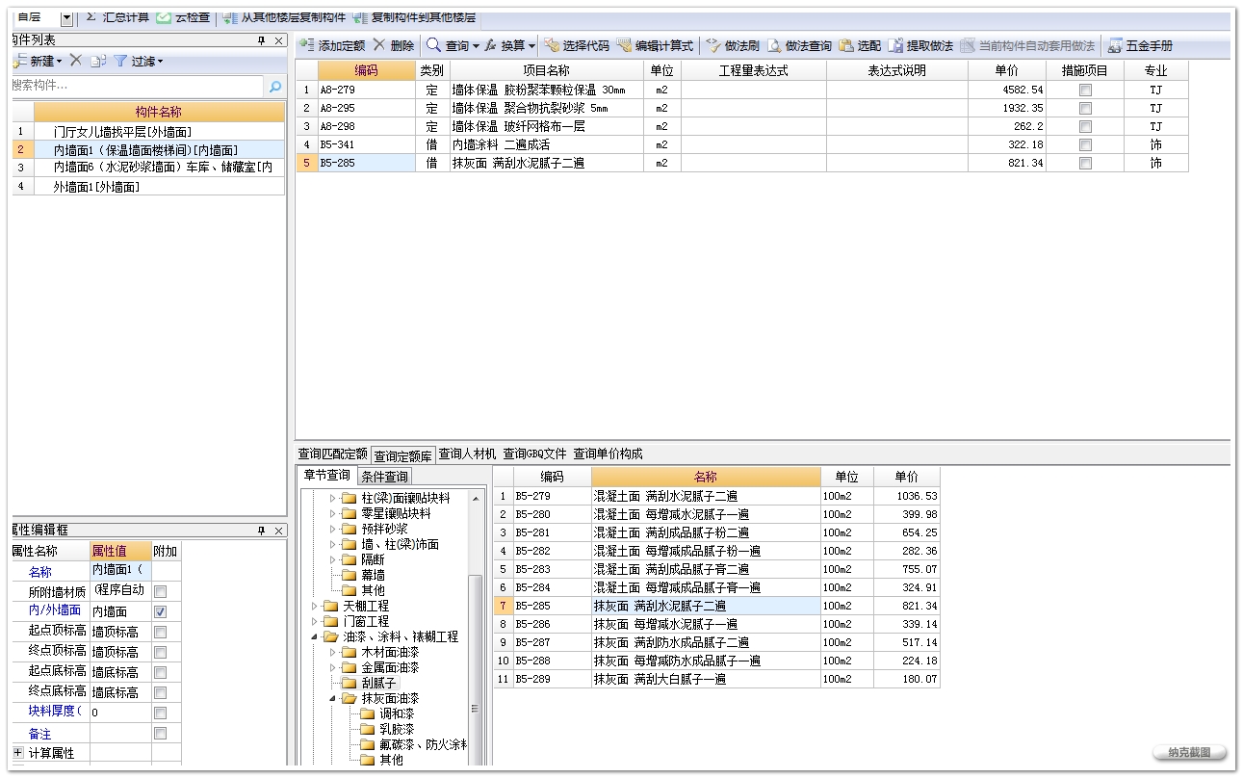1243x778 pixels.
Task: Click the 删除 delete tool in quota toolbar
Action: click(x=394, y=45)
